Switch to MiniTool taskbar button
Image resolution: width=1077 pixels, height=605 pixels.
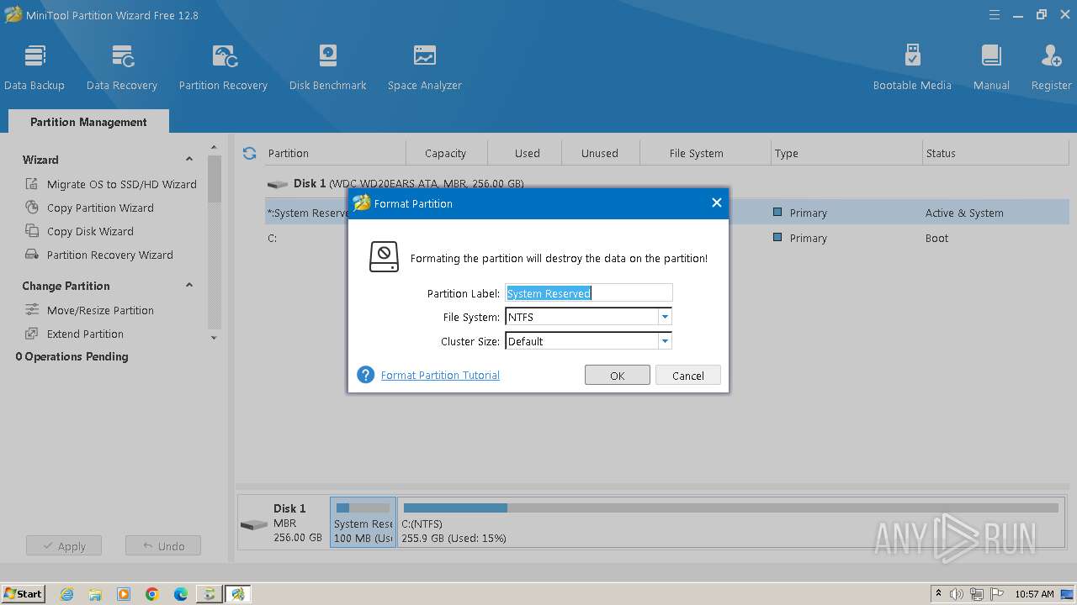(238, 594)
